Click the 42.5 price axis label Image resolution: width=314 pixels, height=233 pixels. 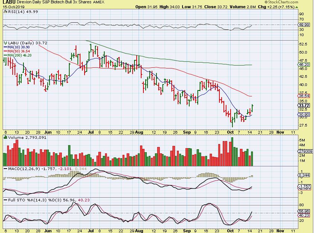tap(303, 76)
